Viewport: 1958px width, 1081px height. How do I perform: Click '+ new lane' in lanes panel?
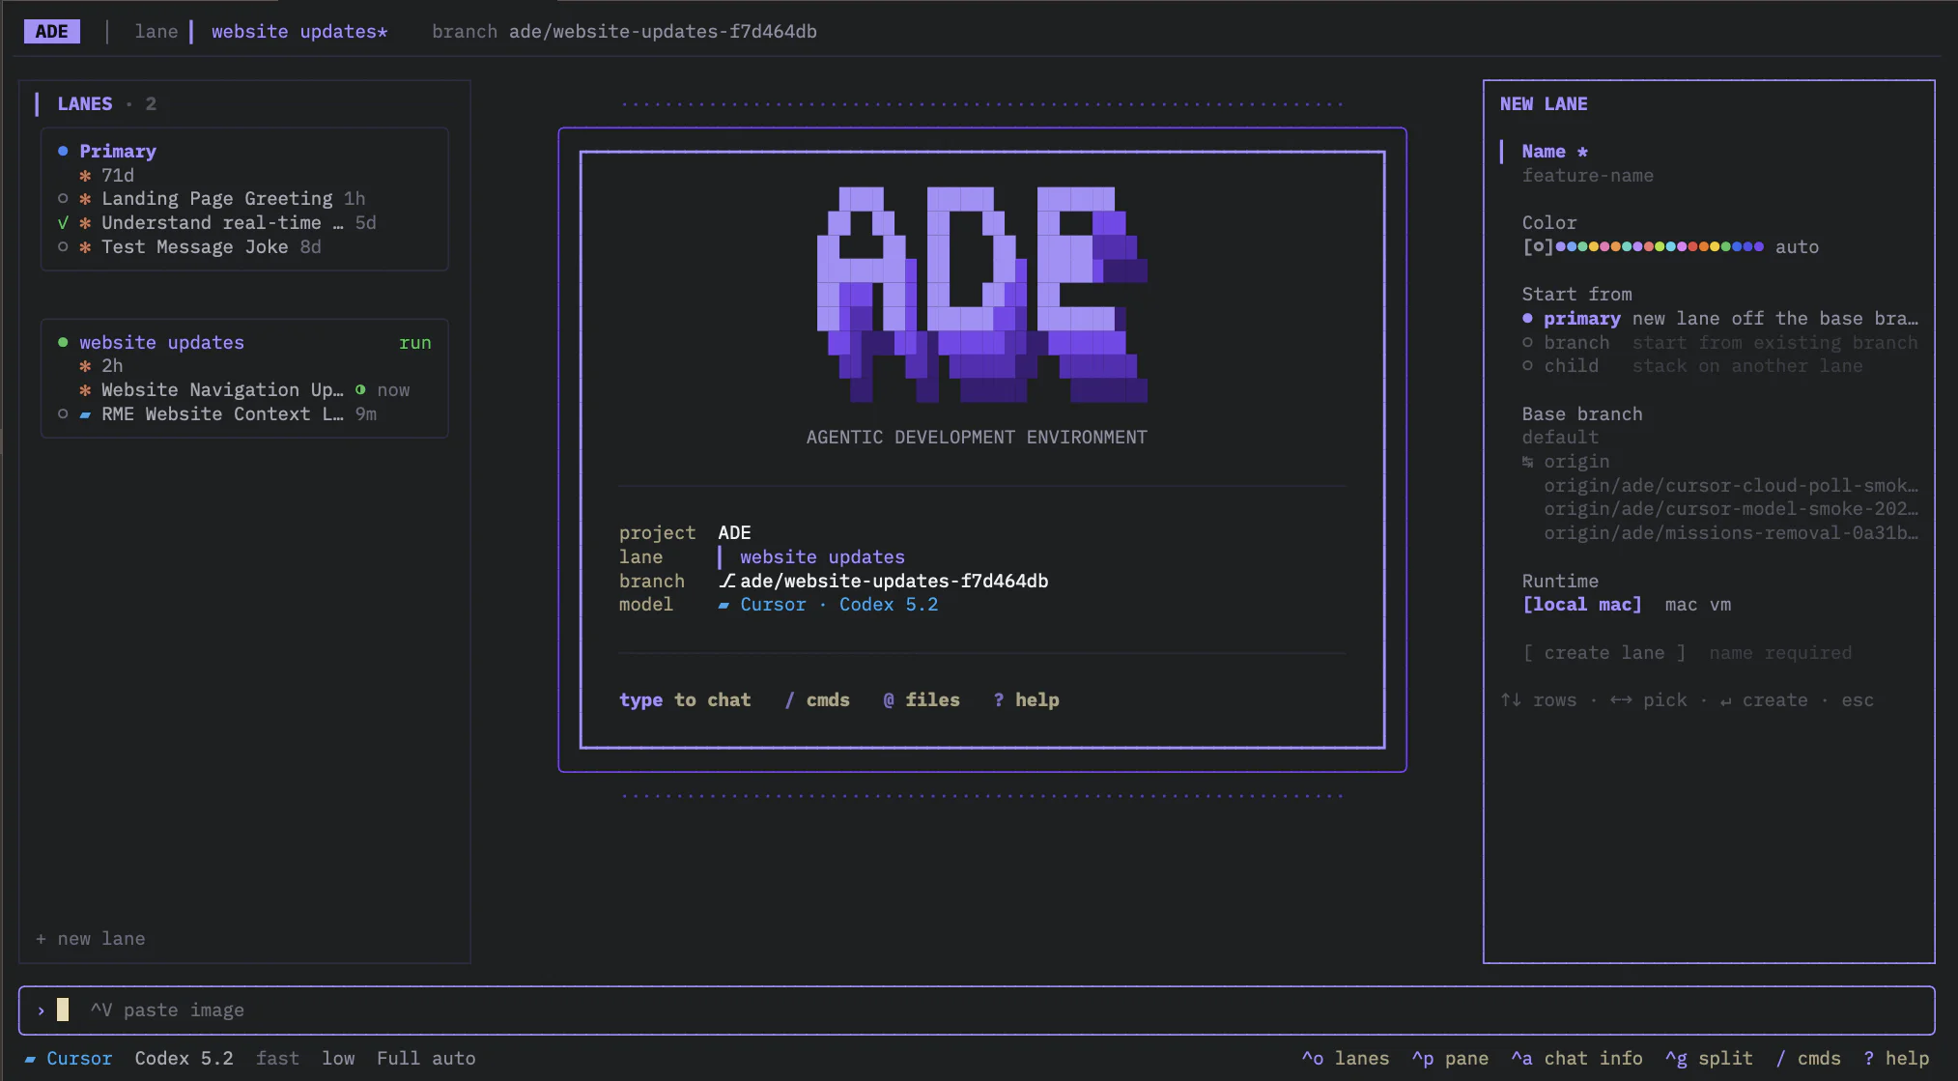point(90,939)
